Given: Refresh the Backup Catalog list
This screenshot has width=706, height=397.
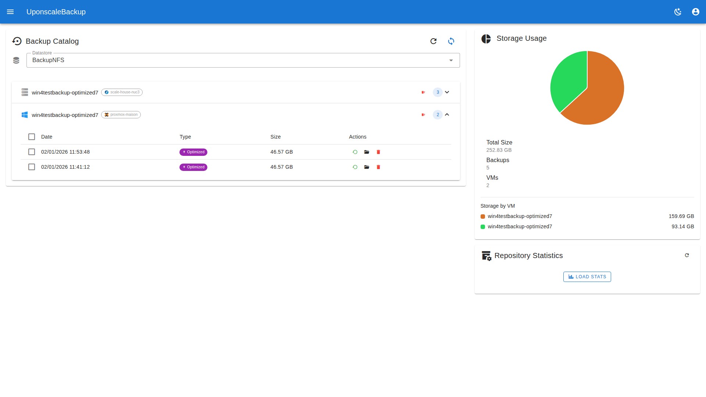Looking at the screenshot, I should pos(434,41).
